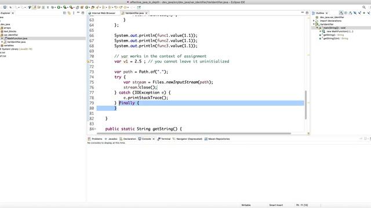Maximize the Package Explorer view
371x208 pixels.
pyautogui.click(x=82, y=13)
